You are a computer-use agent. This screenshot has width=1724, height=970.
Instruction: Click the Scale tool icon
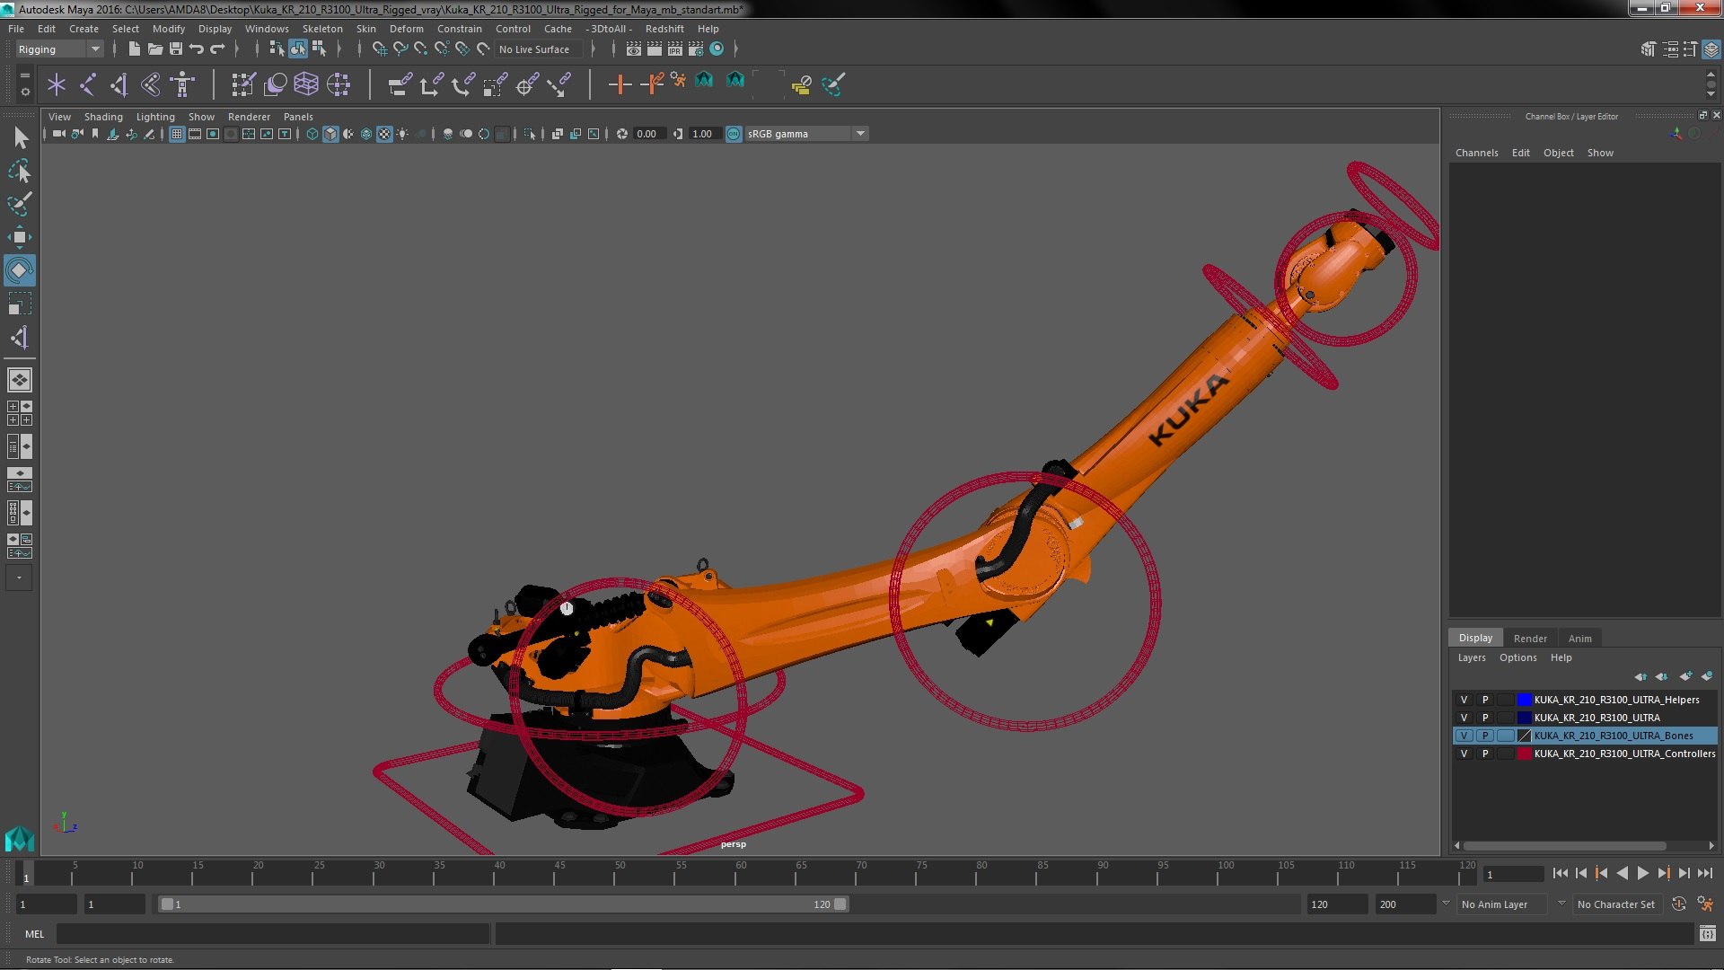(20, 304)
